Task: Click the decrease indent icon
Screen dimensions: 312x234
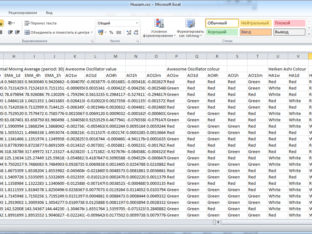Action: coord(10,32)
